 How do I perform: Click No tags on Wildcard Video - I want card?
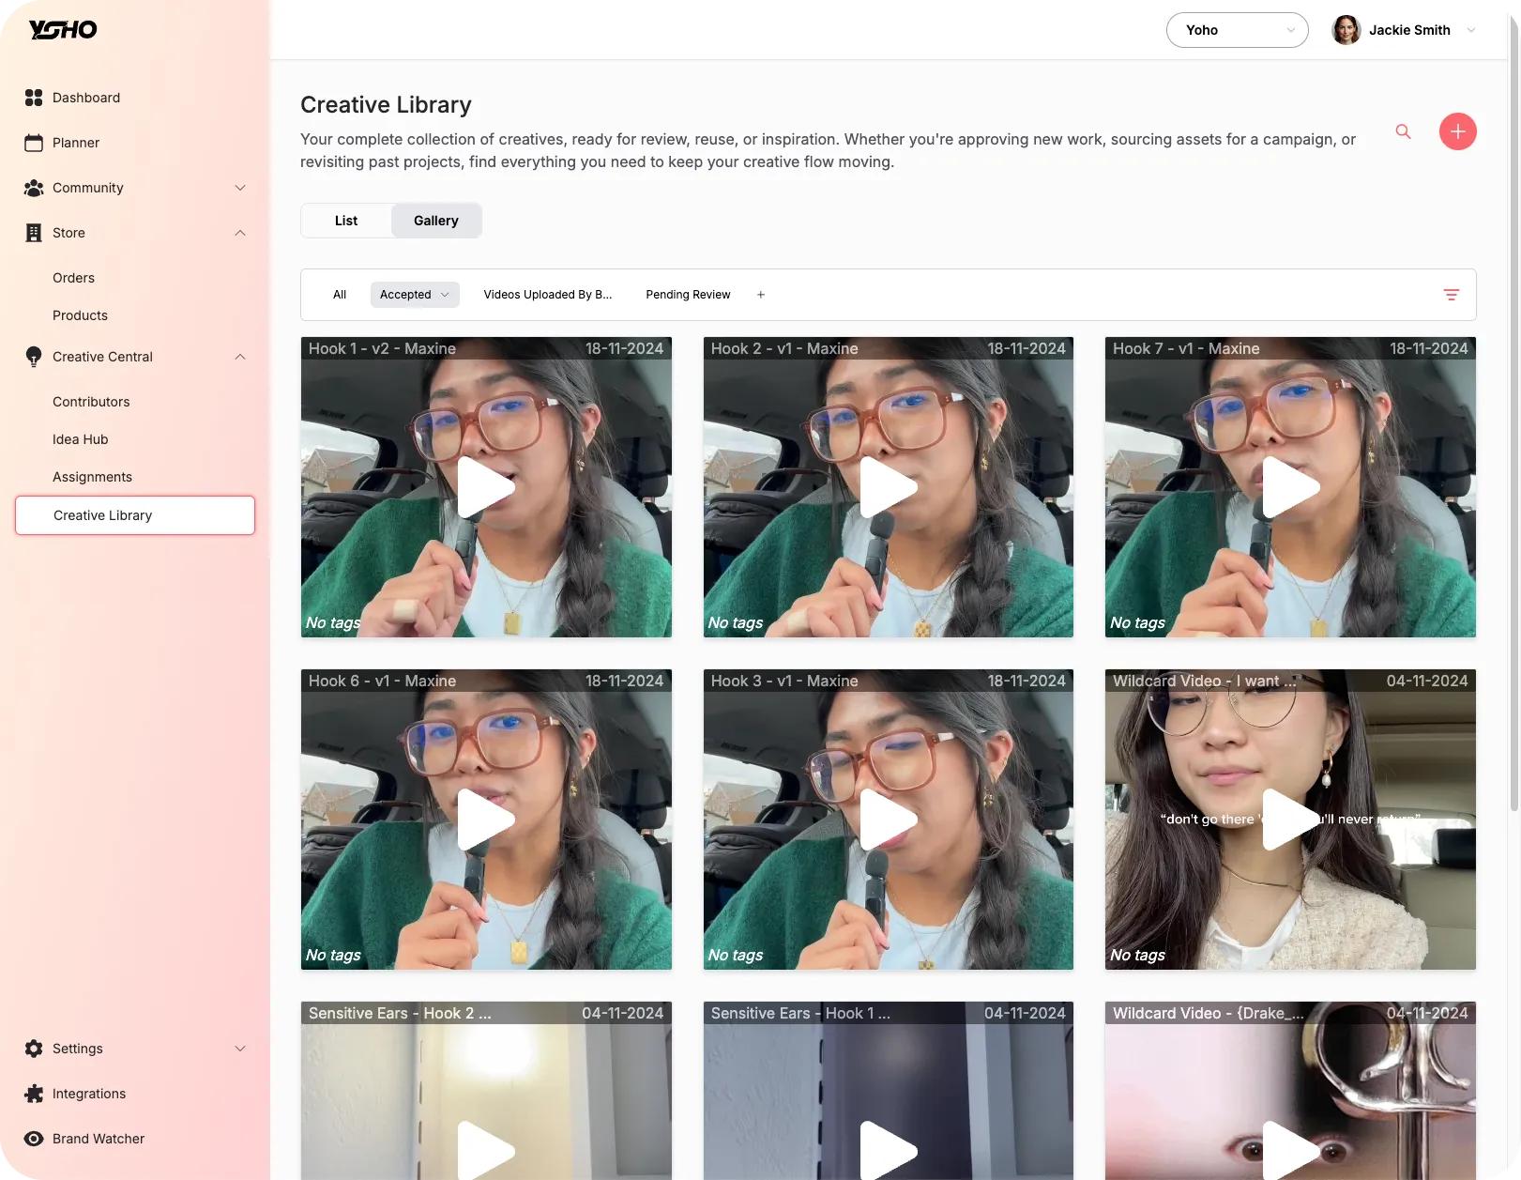[x=1137, y=955]
